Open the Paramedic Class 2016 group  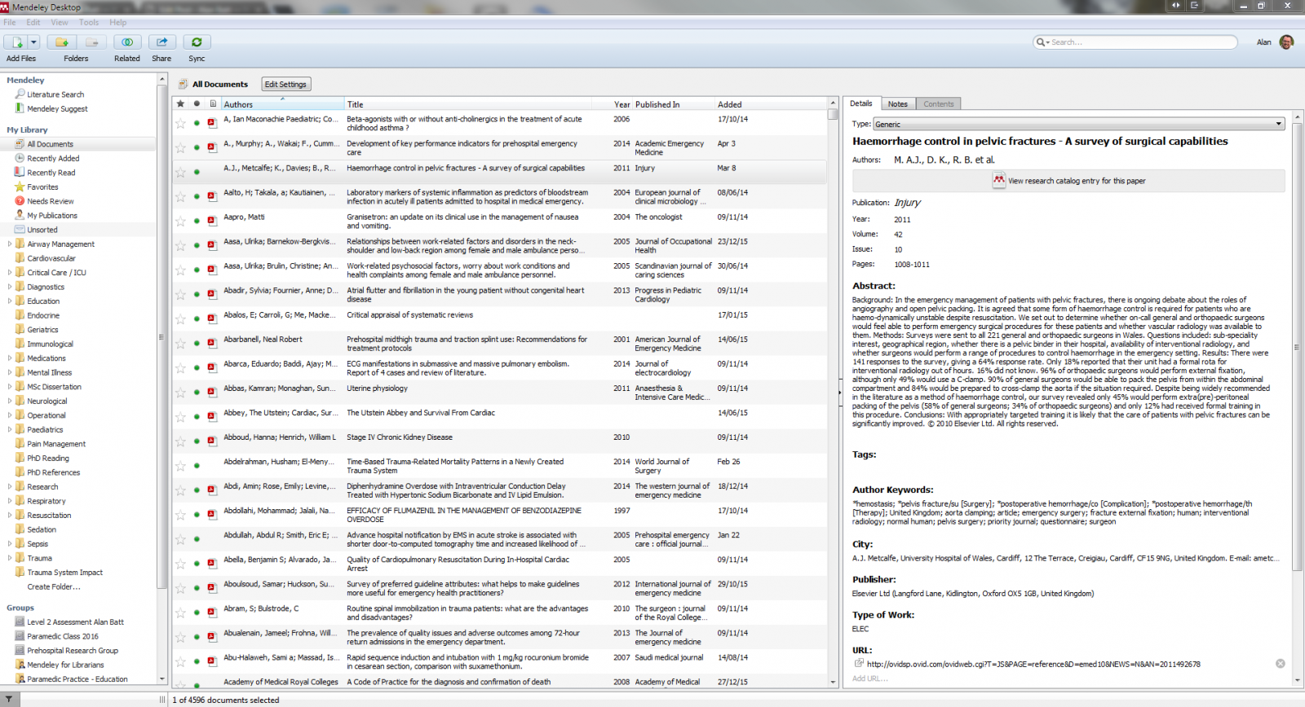(62, 636)
